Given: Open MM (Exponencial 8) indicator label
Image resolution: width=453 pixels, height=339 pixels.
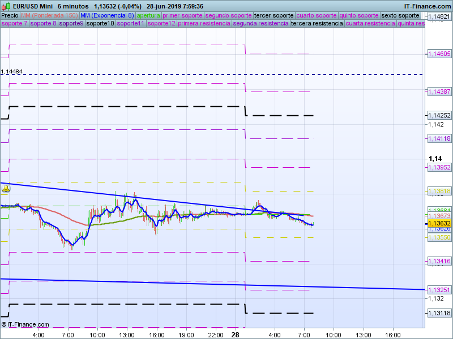Looking at the screenshot, I should [x=107, y=15].
